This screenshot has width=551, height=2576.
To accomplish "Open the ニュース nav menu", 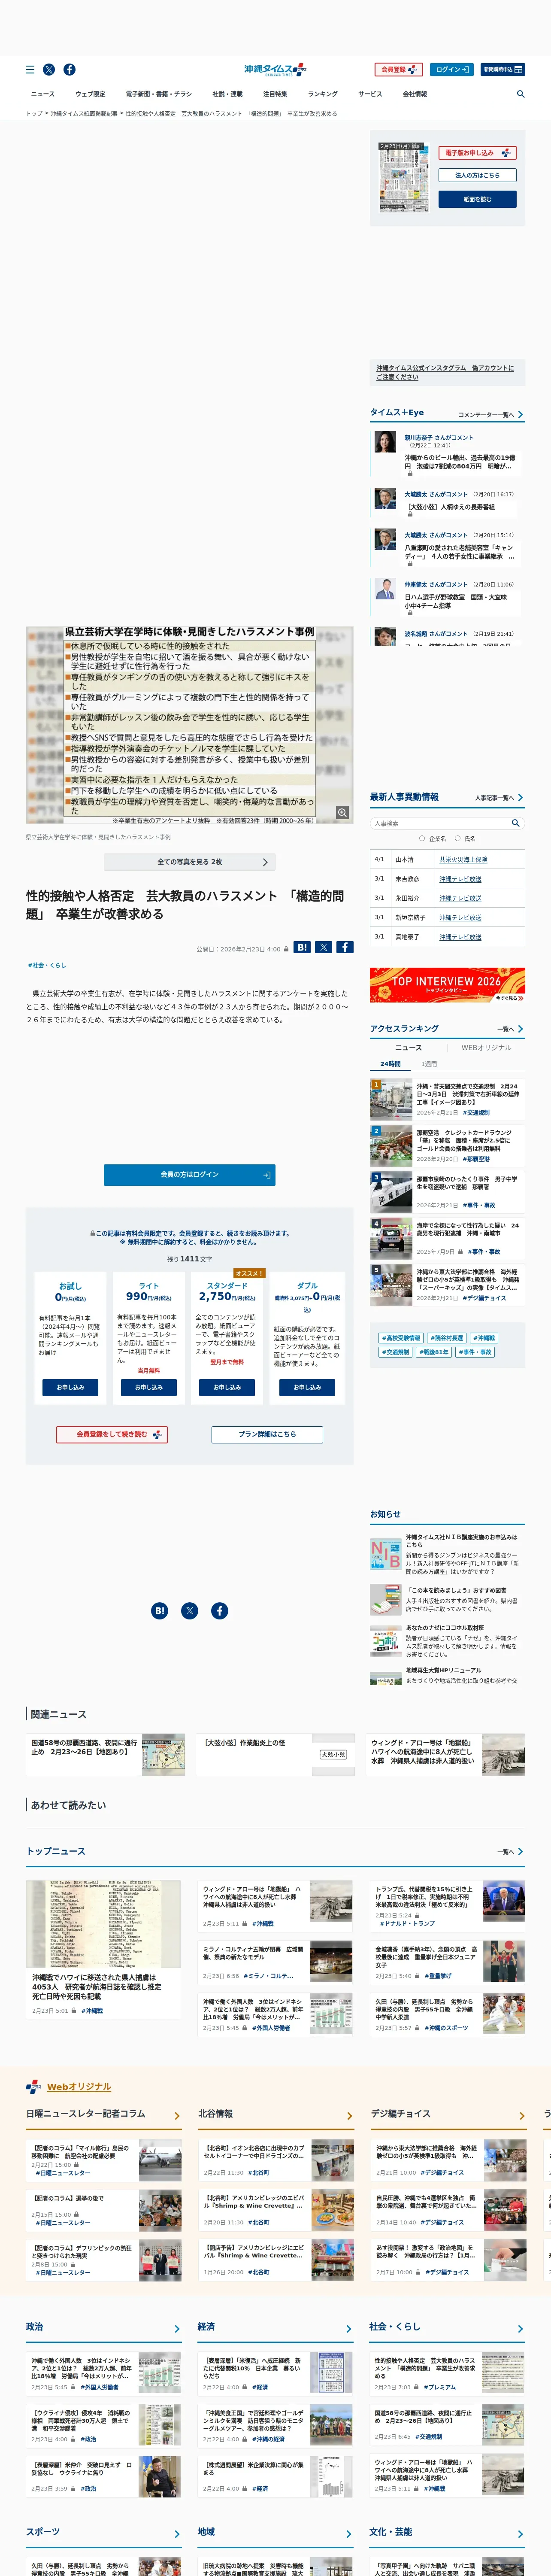I will pos(43,94).
